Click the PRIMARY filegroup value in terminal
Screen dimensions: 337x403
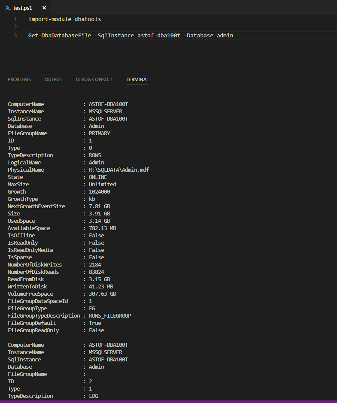[99, 133]
